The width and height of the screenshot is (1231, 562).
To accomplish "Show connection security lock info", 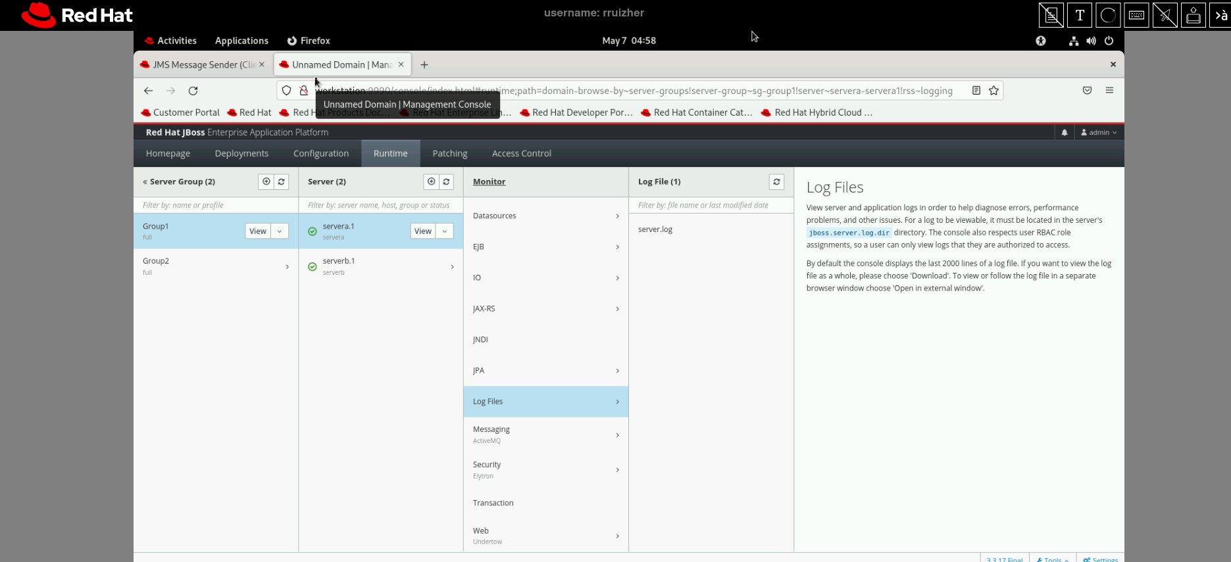I will pyautogui.click(x=303, y=91).
